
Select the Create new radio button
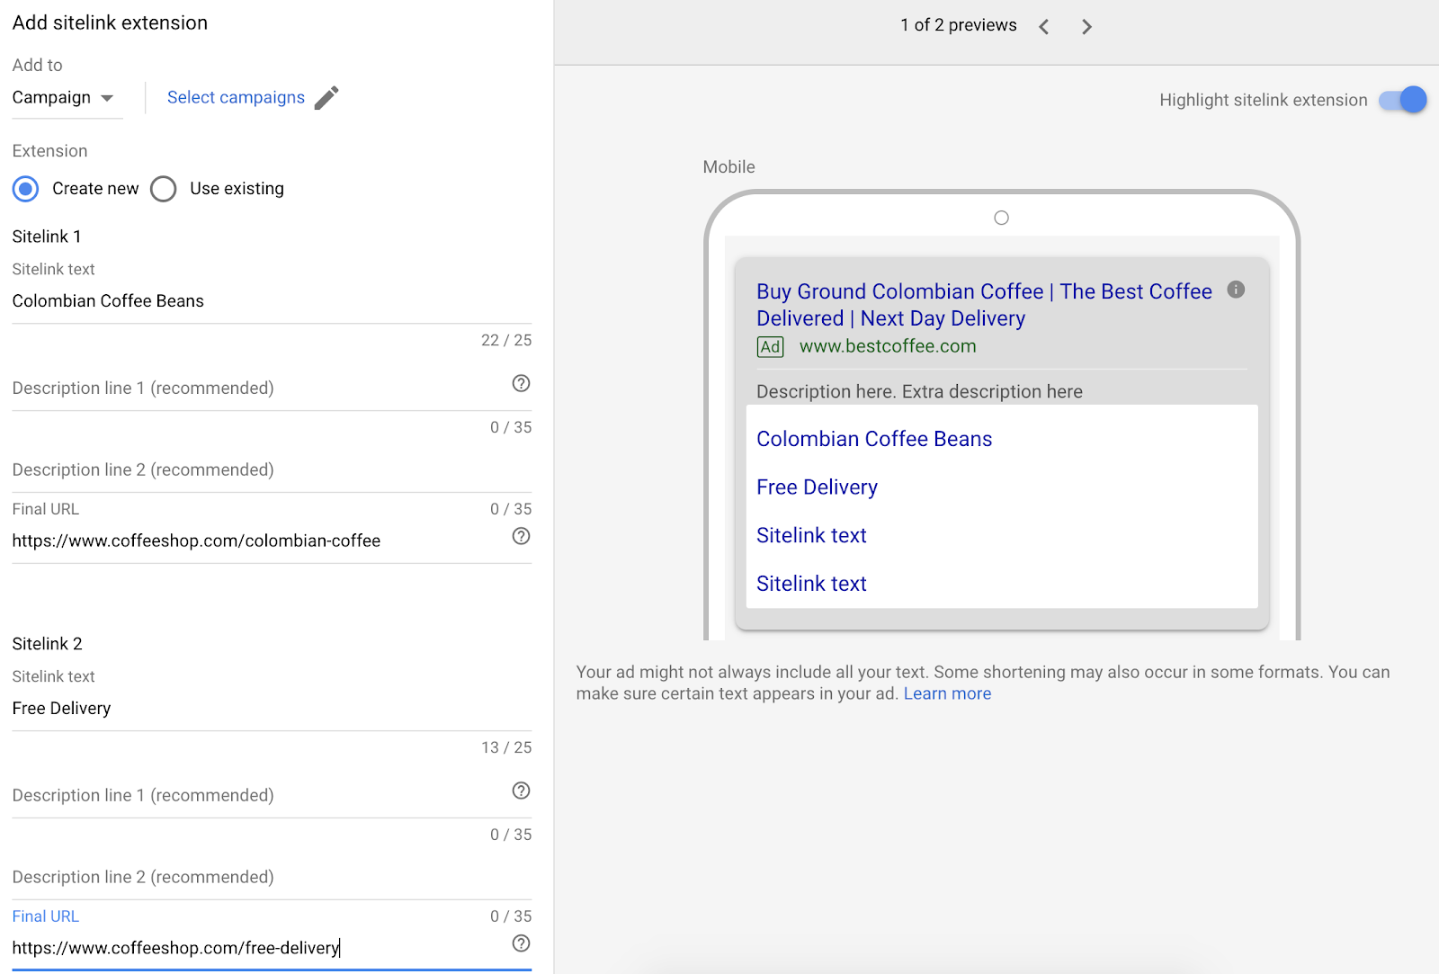click(x=26, y=189)
